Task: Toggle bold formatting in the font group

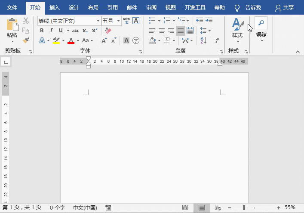Action: [x=42, y=31]
